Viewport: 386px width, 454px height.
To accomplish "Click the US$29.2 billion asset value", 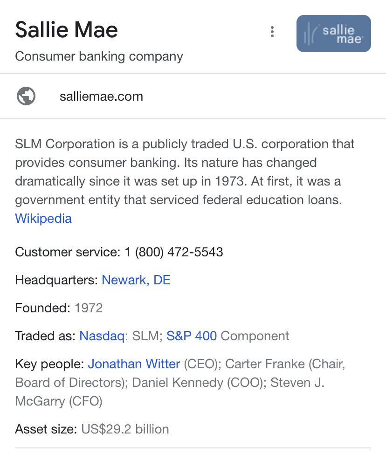I will pos(125,429).
